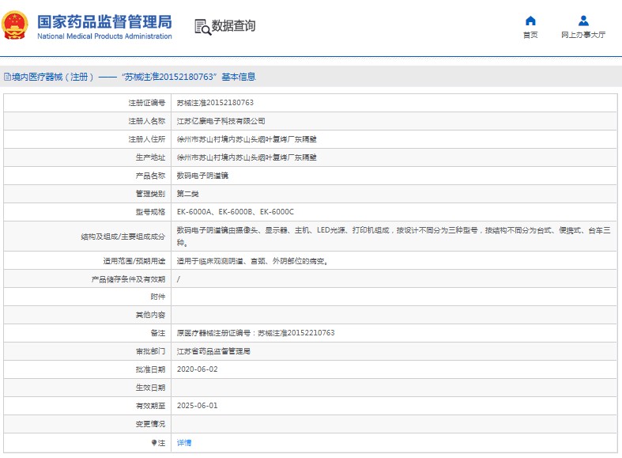This screenshot has width=622, height=458.
Task: Click the 数据查询 heading text
Action: [x=234, y=26]
